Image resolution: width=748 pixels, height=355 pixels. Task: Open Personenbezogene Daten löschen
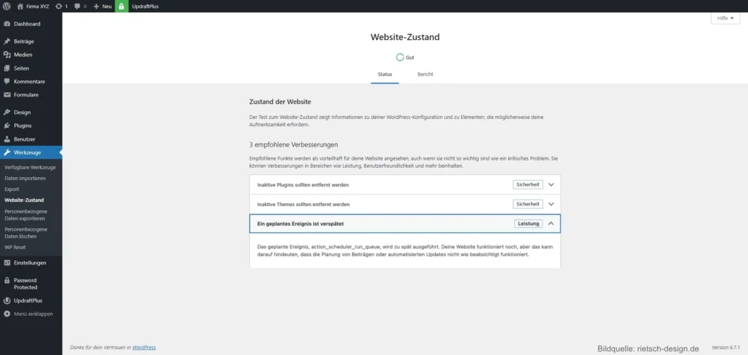[x=25, y=233]
